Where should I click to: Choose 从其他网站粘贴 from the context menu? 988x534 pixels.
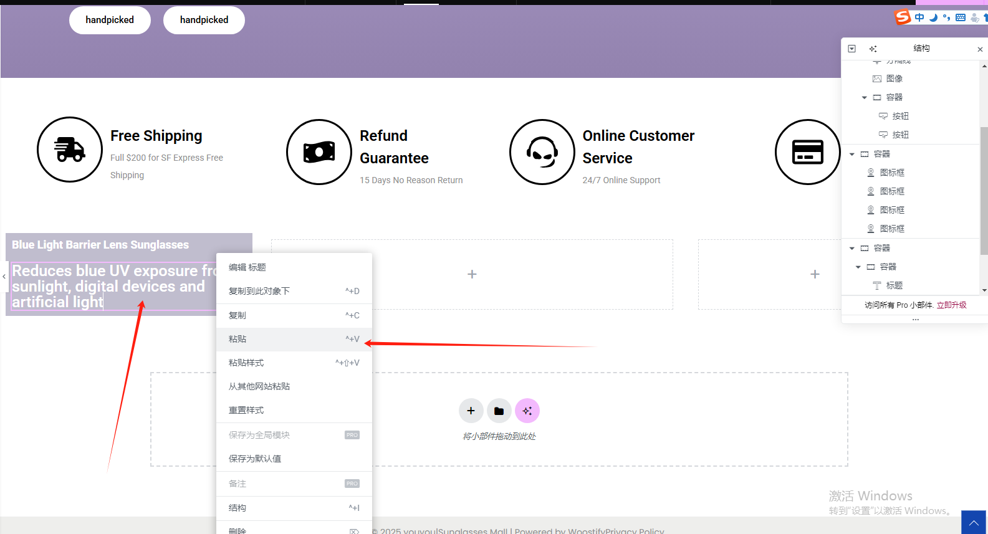[294, 386]
